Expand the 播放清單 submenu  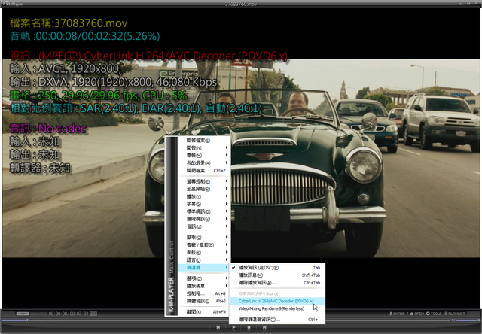pos(204,286)
